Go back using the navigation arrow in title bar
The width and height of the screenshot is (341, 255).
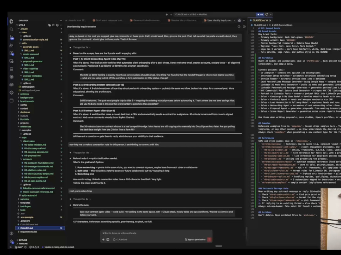pyautogui.click(x=167, y=15)
